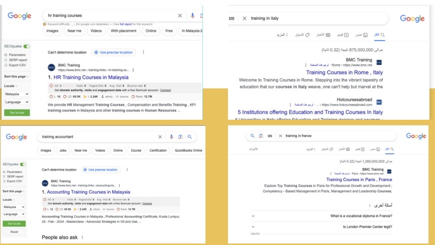Expand Sort this page in accountant window
Image resolution: width=435 pixels, height=245 pixels.
tap(13, 191)
